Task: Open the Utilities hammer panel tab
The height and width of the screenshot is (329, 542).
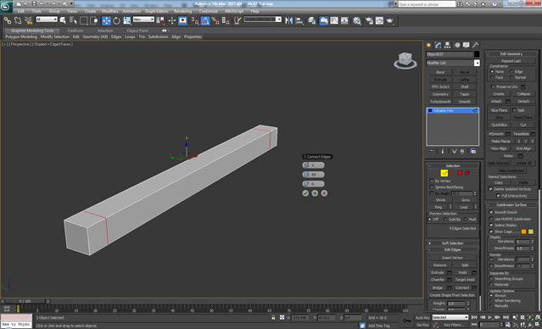Action: (476, 45)
